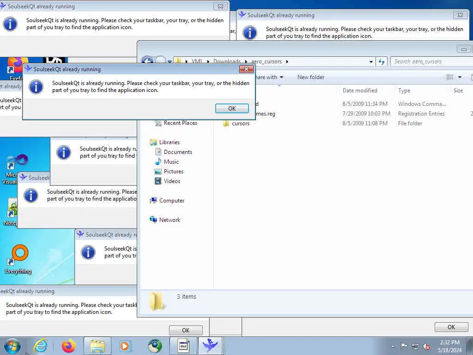This screenshot has height=355, width=473.
Task: Open the Pictures library
Action: pos(174,171)
